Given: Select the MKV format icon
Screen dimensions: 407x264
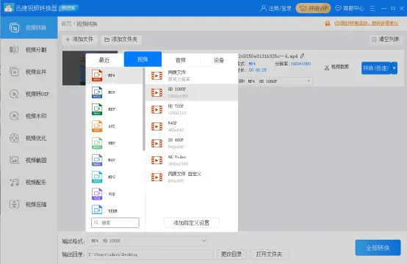Looking at the screenshot, I should pyautogui.click(x=97, y=109).
